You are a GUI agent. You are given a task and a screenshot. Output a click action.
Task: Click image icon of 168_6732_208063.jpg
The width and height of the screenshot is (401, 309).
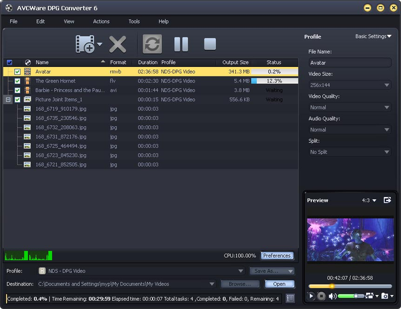[x=27, y=127]
